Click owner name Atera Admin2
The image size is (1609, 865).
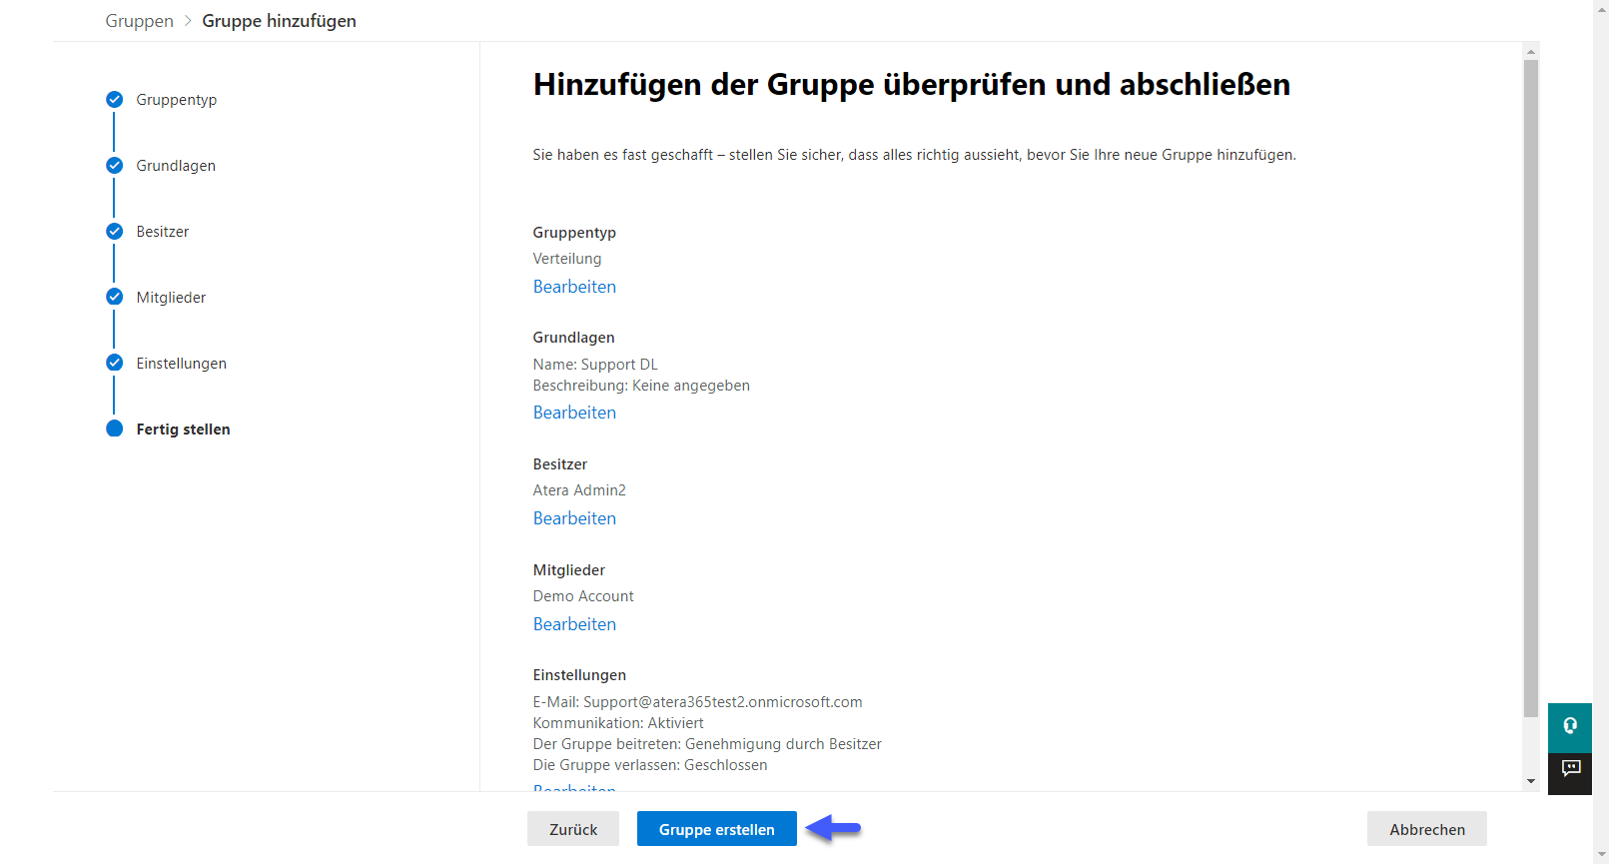[579, 490]
